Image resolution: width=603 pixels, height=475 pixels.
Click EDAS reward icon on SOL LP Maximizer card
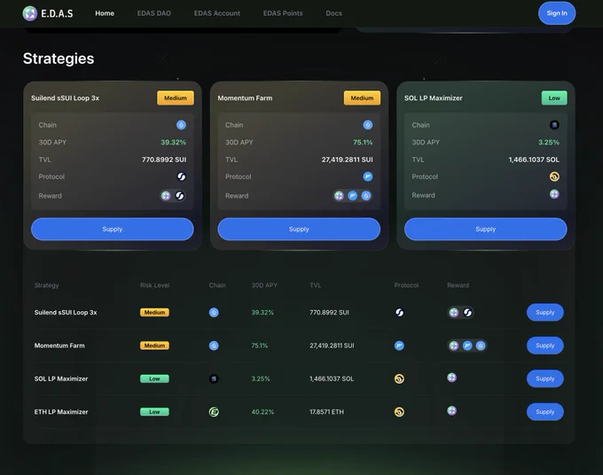click(554, 194)
